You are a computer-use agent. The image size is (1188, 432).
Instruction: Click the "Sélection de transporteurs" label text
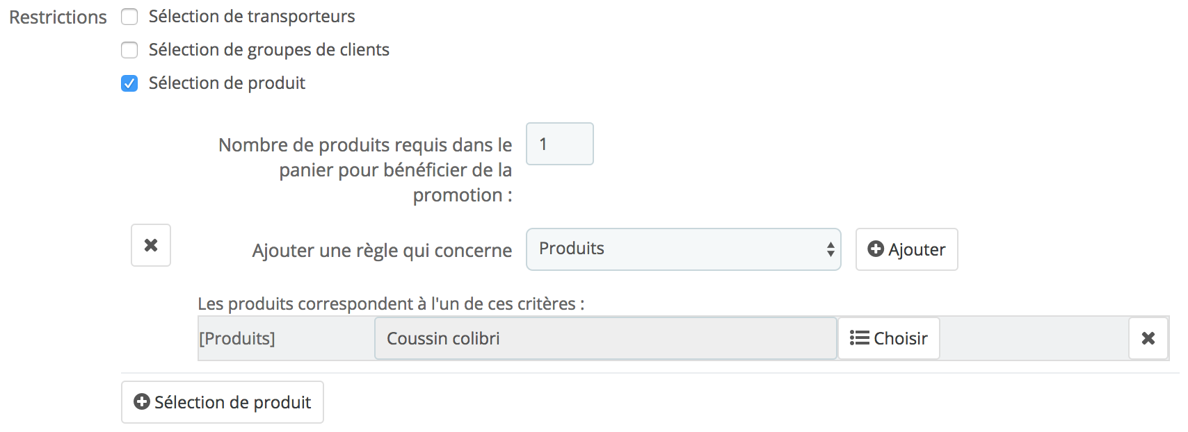(252, 17)
